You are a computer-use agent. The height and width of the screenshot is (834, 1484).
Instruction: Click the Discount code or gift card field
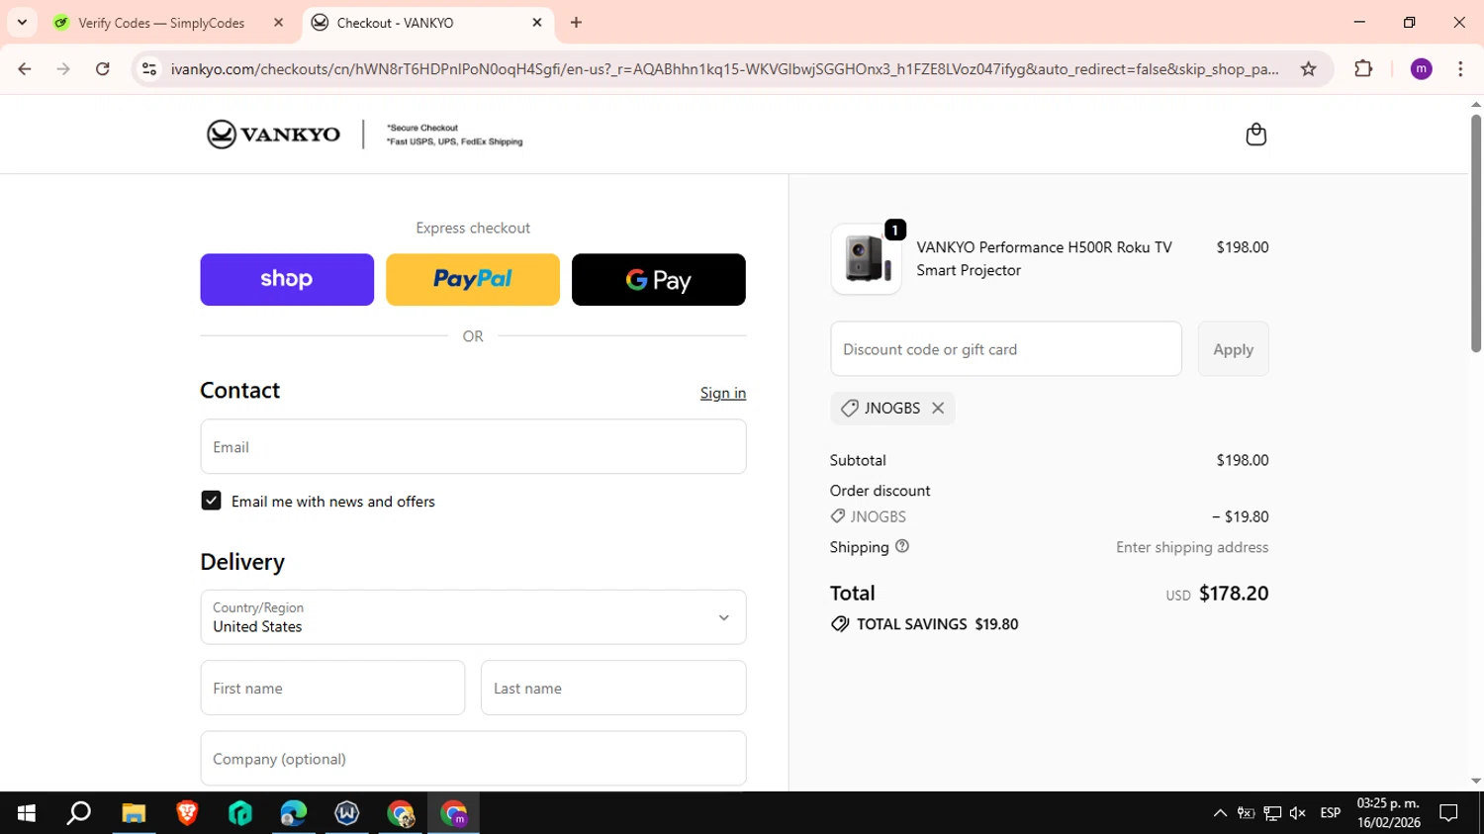(1006, 348)
